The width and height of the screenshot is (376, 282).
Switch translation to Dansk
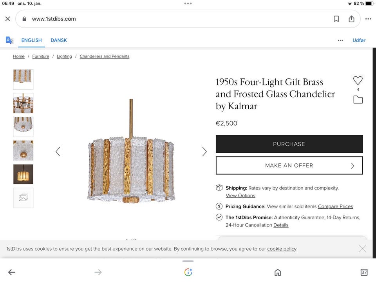point(59,40)
